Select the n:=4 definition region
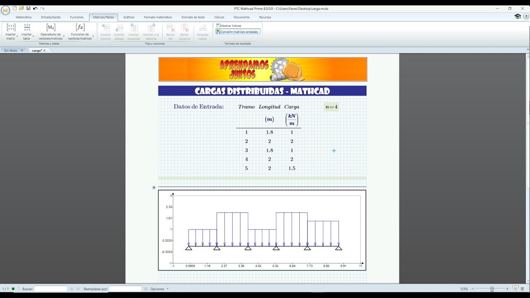Screen dimensions: 530x298 point(331,107)
